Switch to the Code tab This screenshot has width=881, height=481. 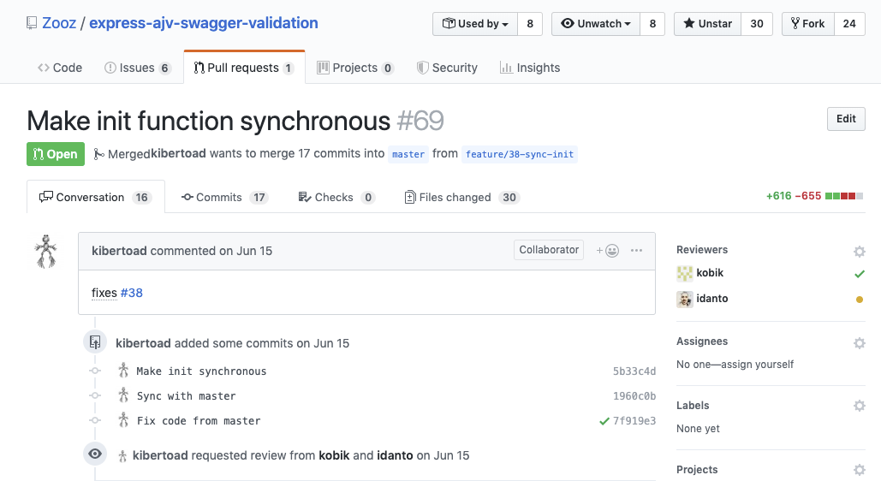pos(60,68)
